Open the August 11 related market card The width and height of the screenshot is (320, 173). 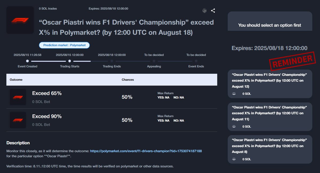point(270,117)
